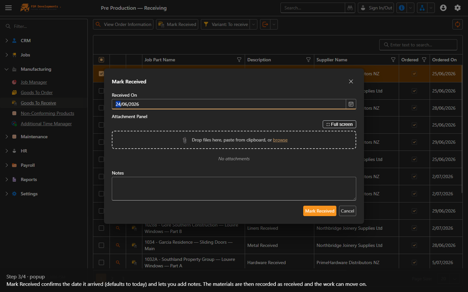Open Goods To Receive page

(38, 103)
